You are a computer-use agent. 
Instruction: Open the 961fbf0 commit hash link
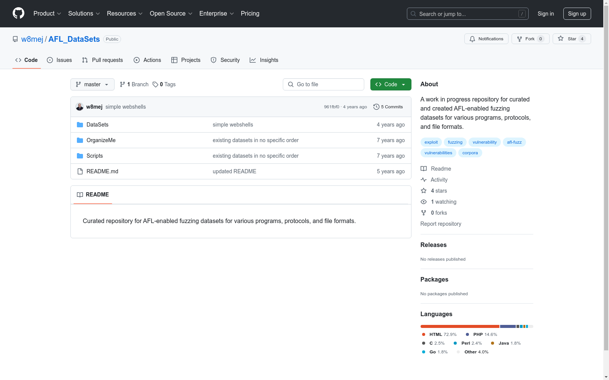point(332,107)
